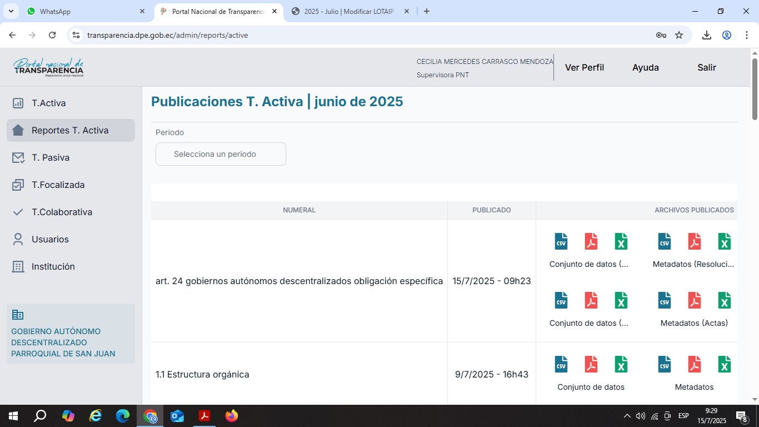Download CSV of Metadatos (Actas)
Screen dimensions: 759x427
pyautogui.click(x=665, y=300)
